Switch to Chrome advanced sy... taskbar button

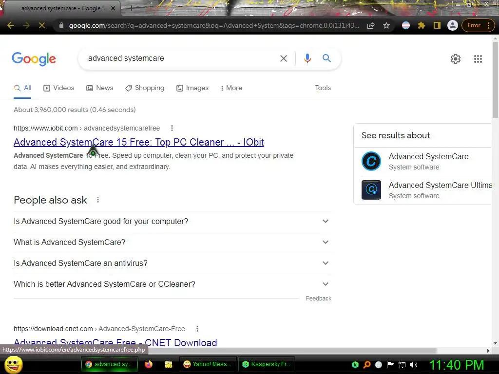click(110, 364)
